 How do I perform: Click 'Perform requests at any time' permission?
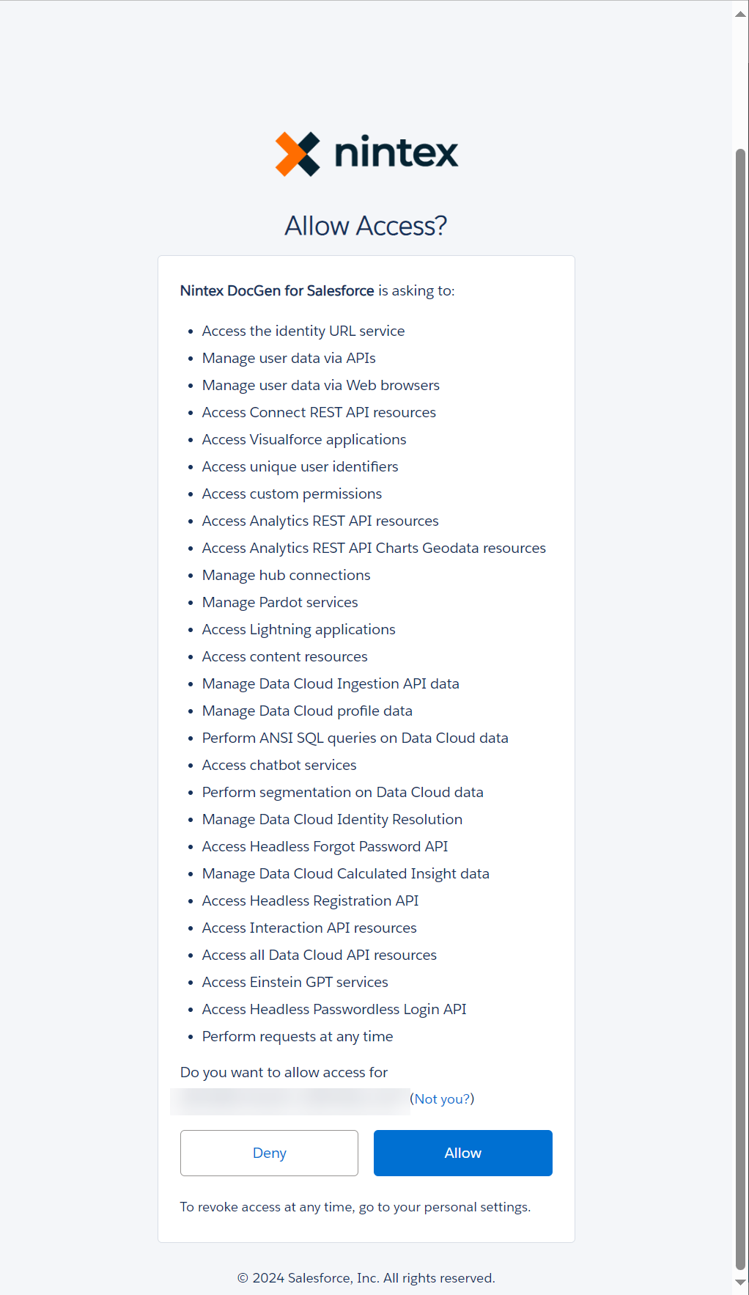[x=298, y=1036]
